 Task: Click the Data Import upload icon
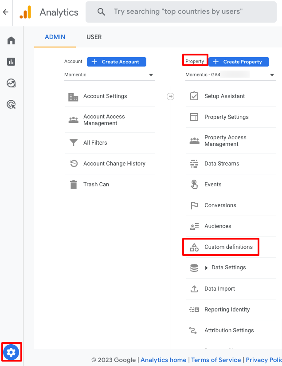[x=194, y=289]
